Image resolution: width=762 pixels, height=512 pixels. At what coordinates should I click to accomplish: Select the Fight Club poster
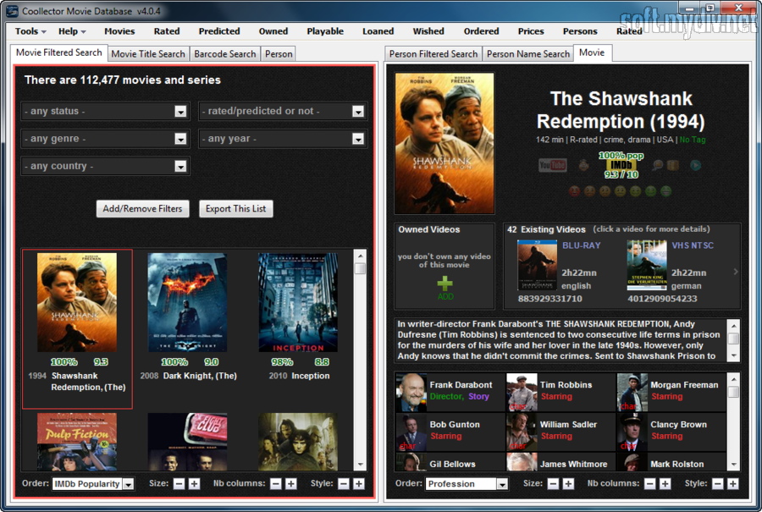click(187, 442)
